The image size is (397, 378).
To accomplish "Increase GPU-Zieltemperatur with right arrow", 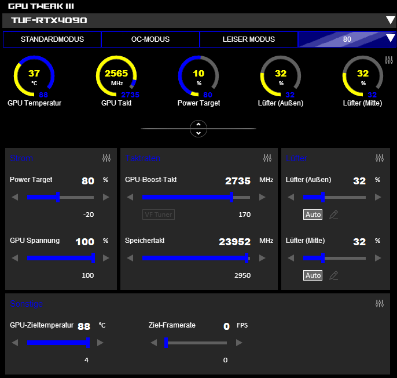I will [100, 343].
